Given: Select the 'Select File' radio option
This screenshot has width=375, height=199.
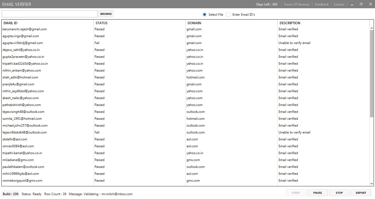Looking at the screenshot, I should pyautogui.click(x=204, y=15).
